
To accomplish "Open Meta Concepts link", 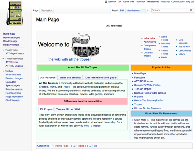I will (x=183, y=41).
